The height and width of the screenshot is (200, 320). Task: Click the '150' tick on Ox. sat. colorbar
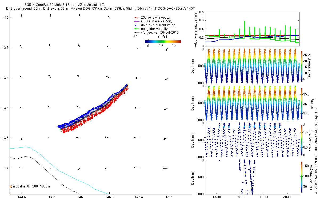tap(306, 166)
